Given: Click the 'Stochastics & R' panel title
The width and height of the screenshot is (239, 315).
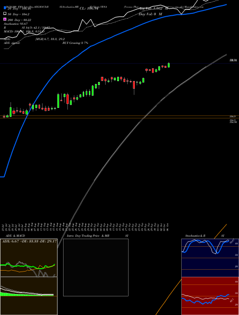Looking at the screenshot, I should pos(195,236).
